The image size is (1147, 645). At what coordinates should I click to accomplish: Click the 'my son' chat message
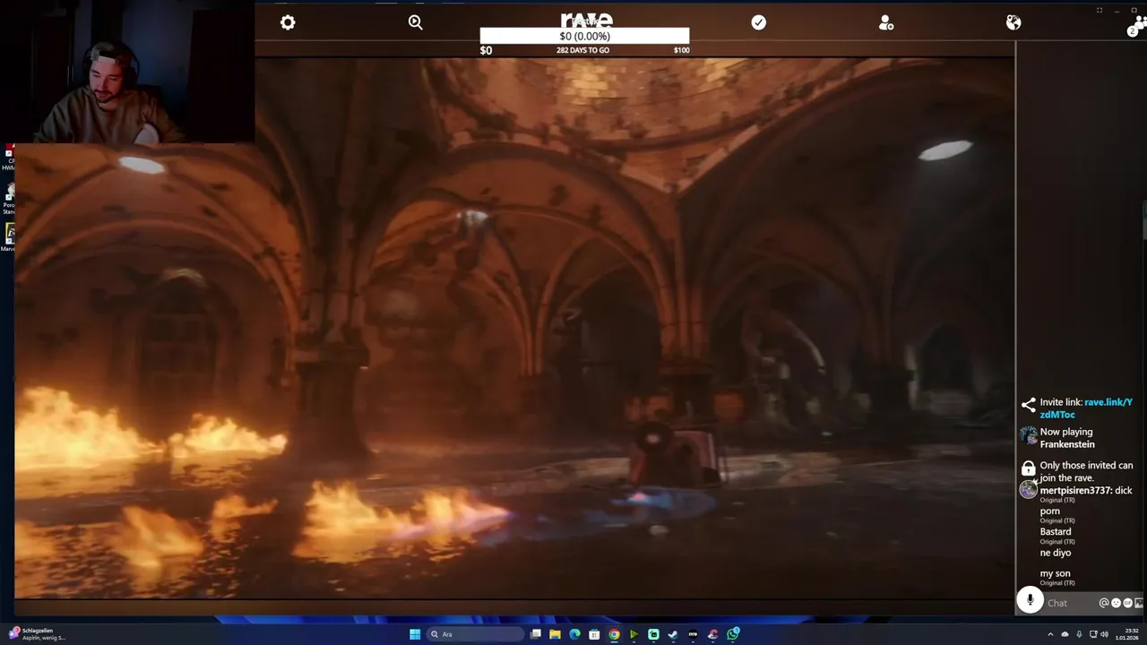click(1055, 573)
